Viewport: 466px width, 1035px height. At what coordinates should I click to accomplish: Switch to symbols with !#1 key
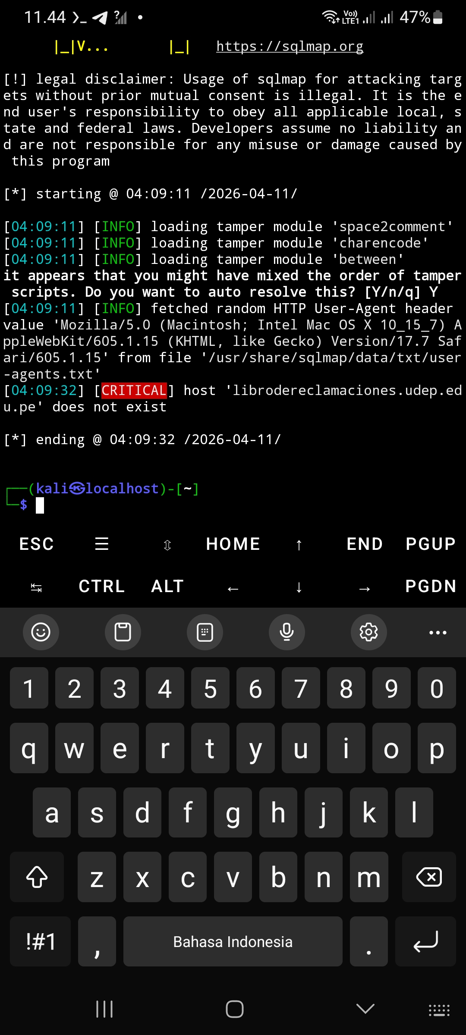[41, 941]
